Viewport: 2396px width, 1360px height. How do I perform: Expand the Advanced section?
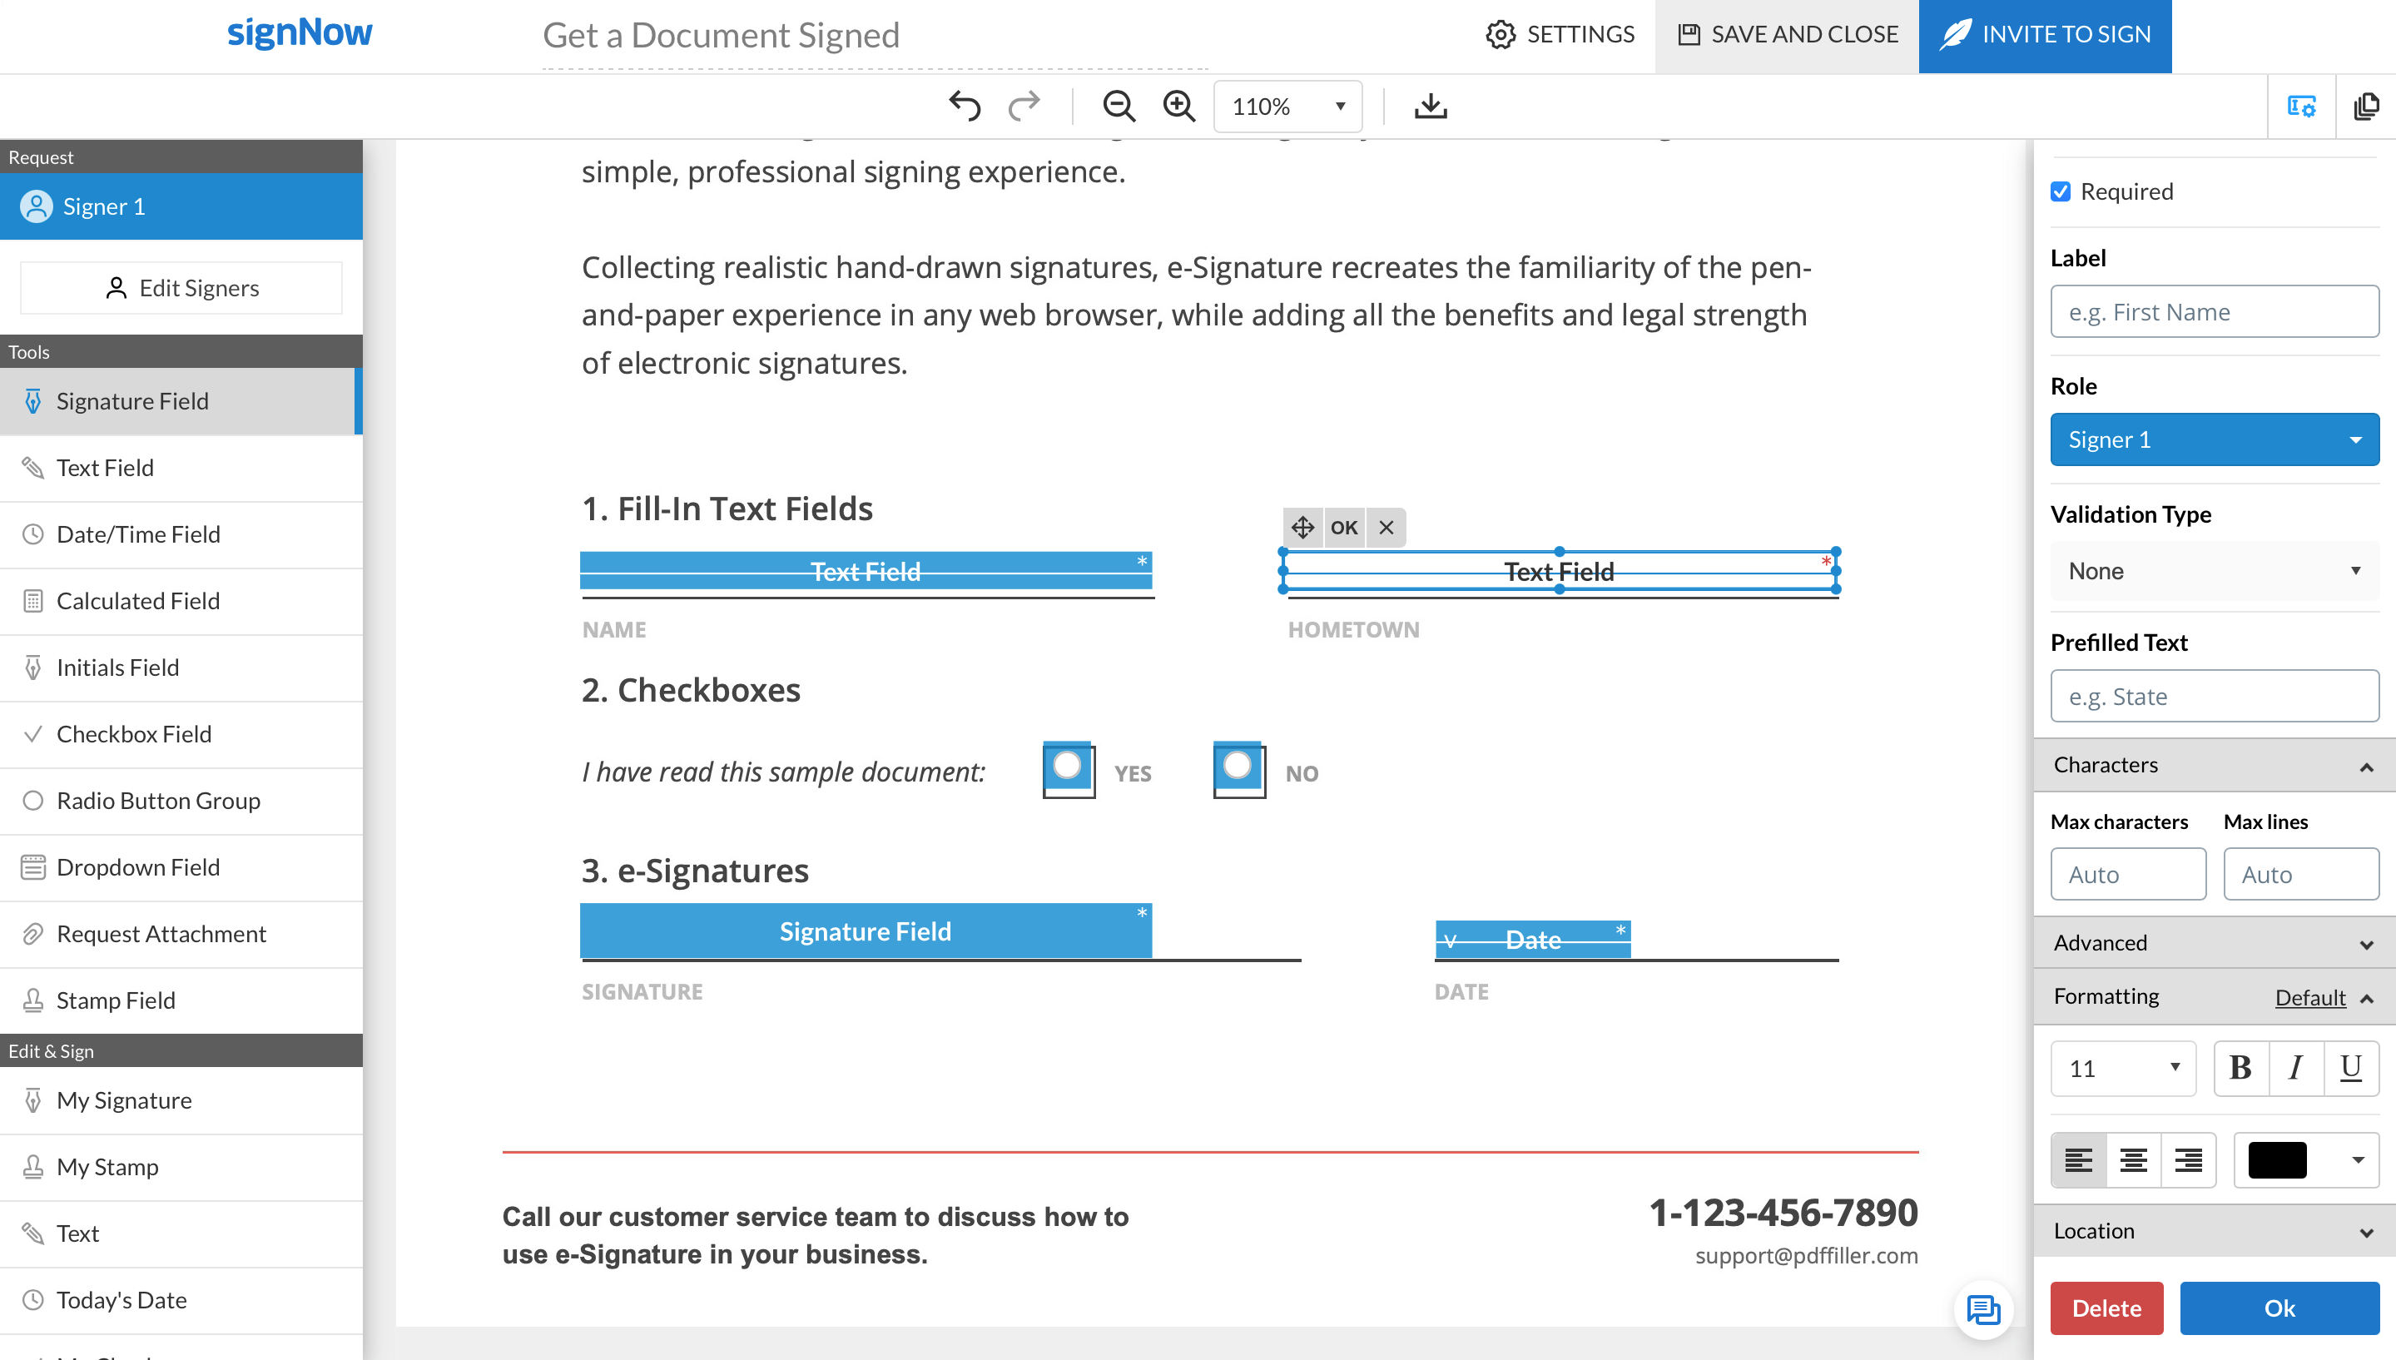tap(2214, 942)
